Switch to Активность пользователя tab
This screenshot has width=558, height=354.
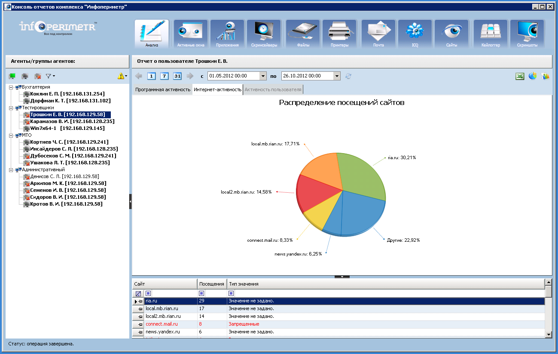coord(273,89)
